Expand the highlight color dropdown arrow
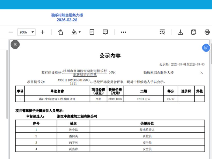The width and height of the screenshot is (212, 159). coord(80,32)
